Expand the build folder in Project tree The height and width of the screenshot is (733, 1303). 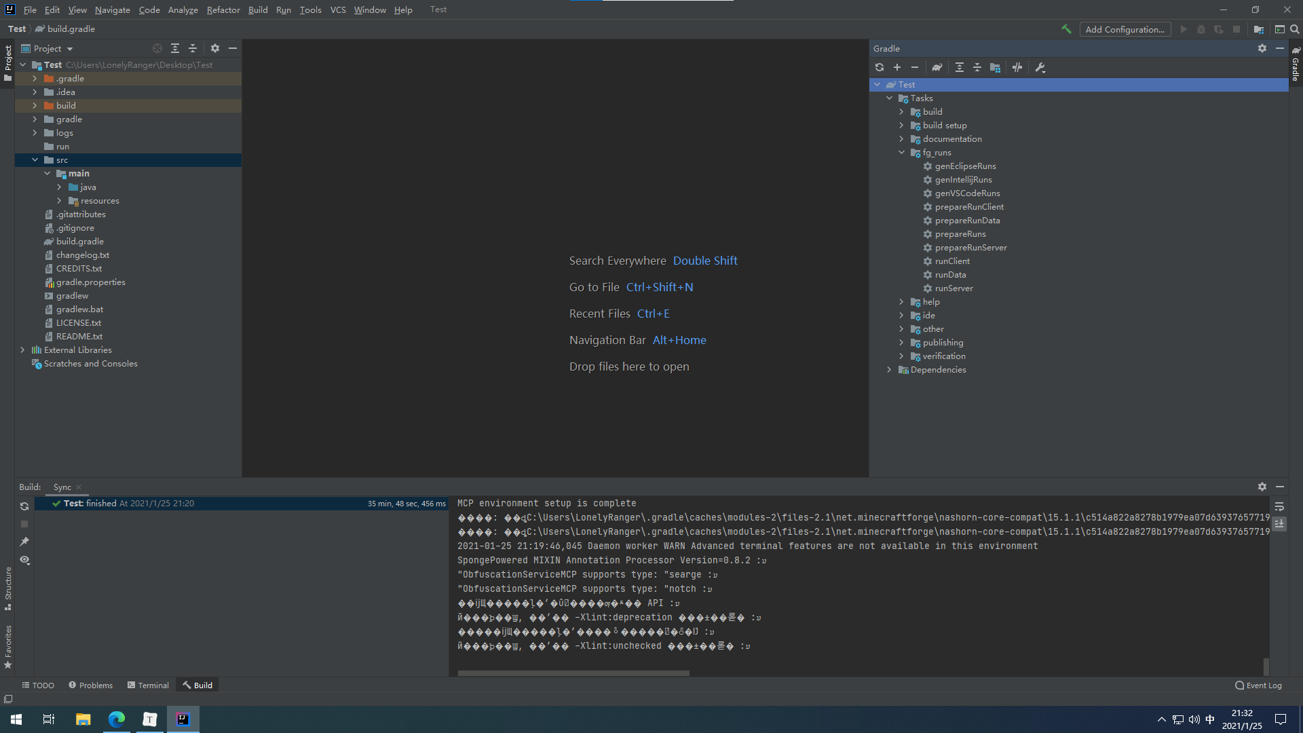[x=35, y=106]
